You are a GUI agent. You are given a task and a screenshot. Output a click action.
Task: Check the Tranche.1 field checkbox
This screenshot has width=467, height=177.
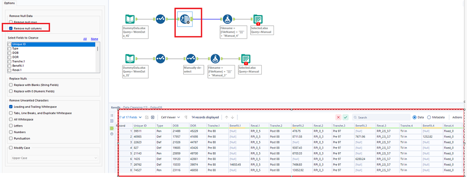point(10,61)
